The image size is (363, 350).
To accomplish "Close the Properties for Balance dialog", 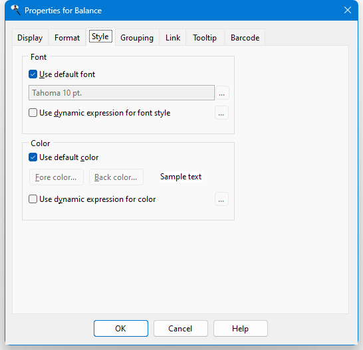I will [348, 10].
